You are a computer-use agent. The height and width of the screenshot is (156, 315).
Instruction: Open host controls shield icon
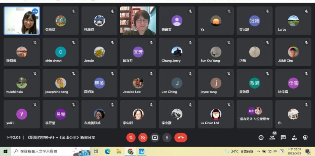[x=305, y=137]
